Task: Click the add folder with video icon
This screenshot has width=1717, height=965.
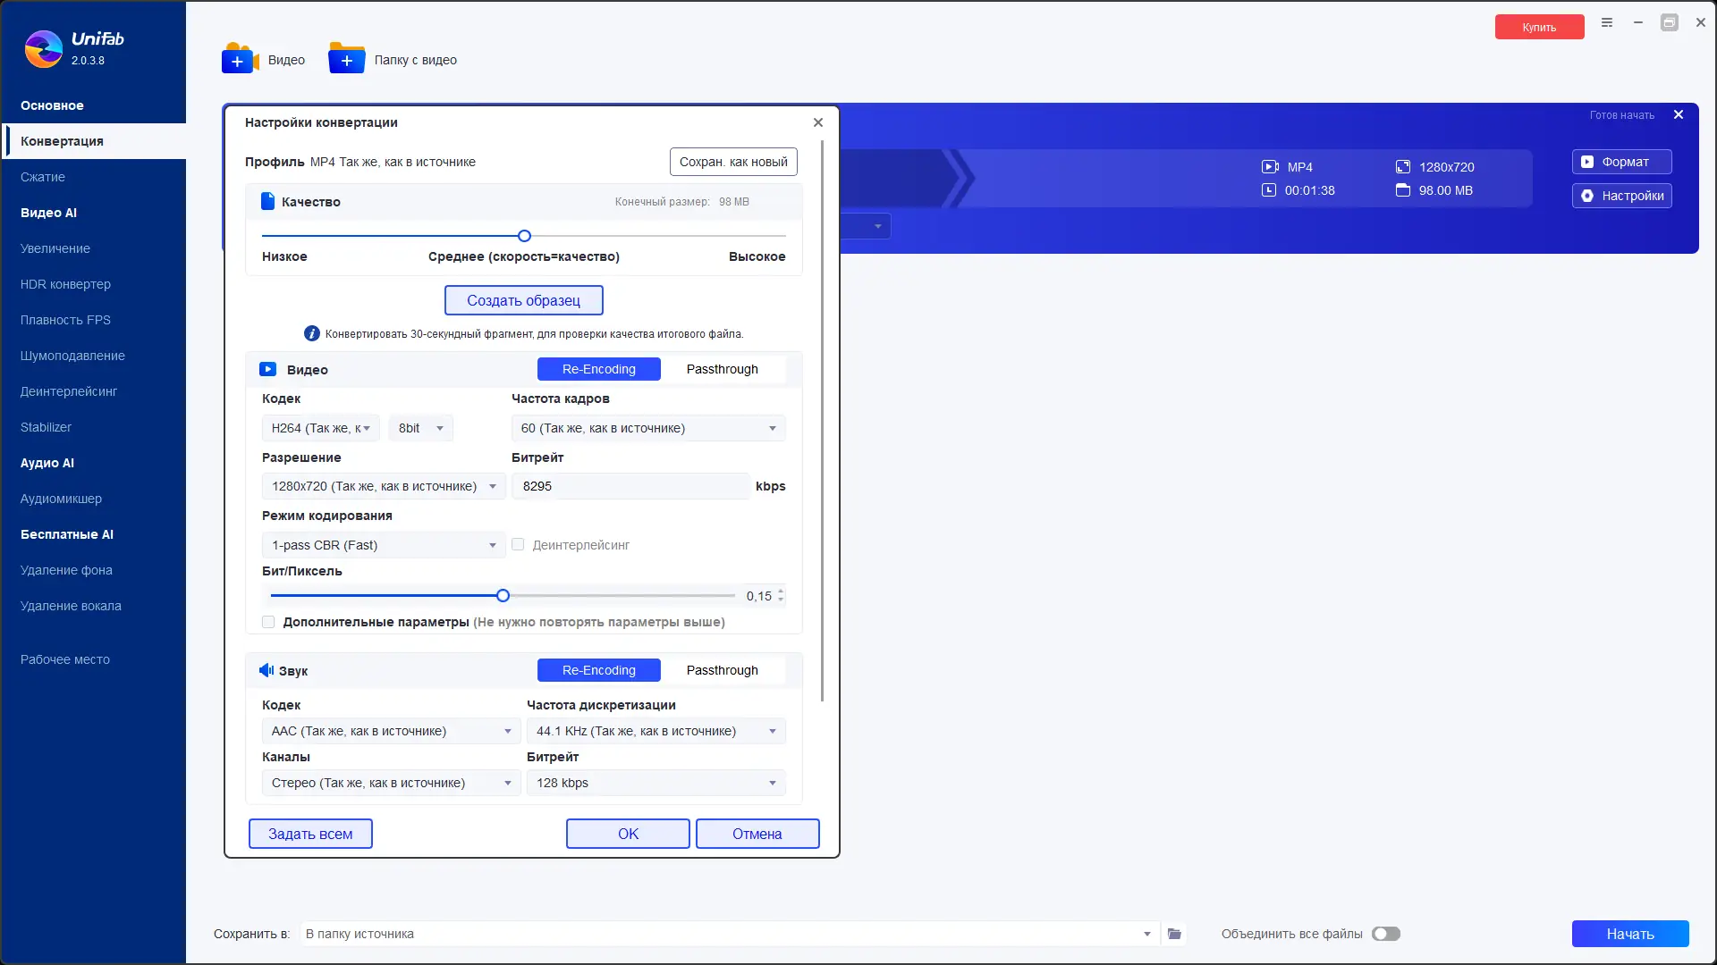Action: tap(346, 59)
